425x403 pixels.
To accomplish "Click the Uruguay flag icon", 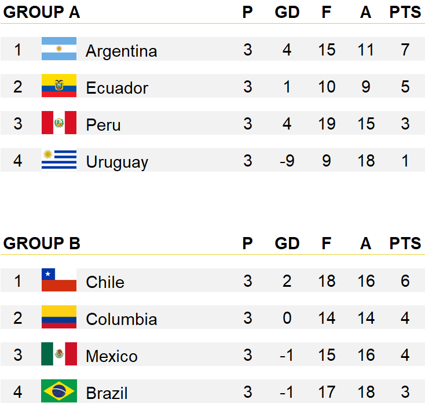I will click(x=59, y=160).
